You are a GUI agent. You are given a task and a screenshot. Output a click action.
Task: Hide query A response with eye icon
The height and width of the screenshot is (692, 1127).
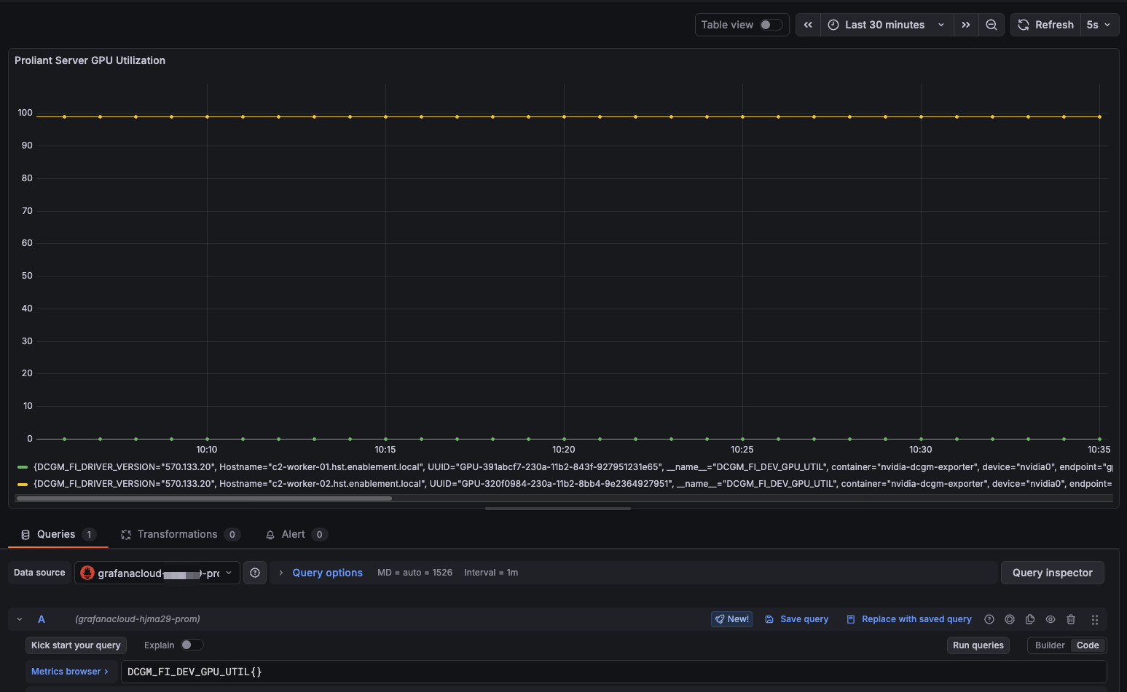pos(1051,619)
